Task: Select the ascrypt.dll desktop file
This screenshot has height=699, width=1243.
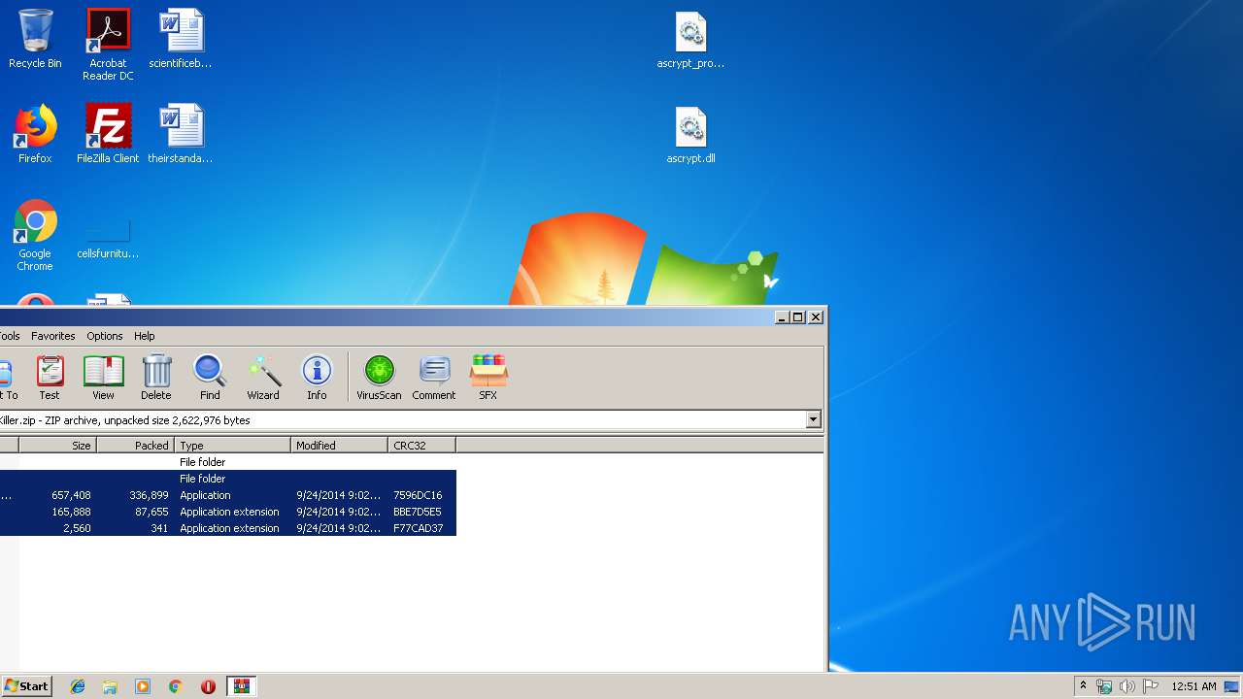Action: 690,135
